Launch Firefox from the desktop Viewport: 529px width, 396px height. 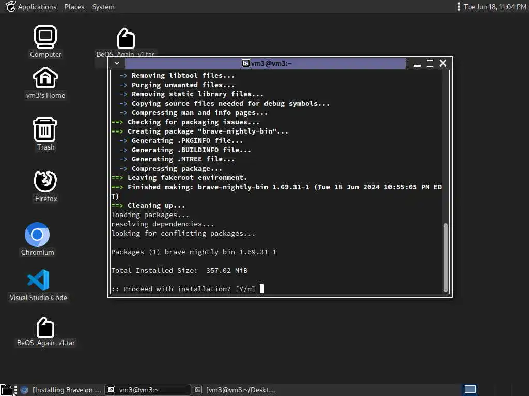[45, 186]
